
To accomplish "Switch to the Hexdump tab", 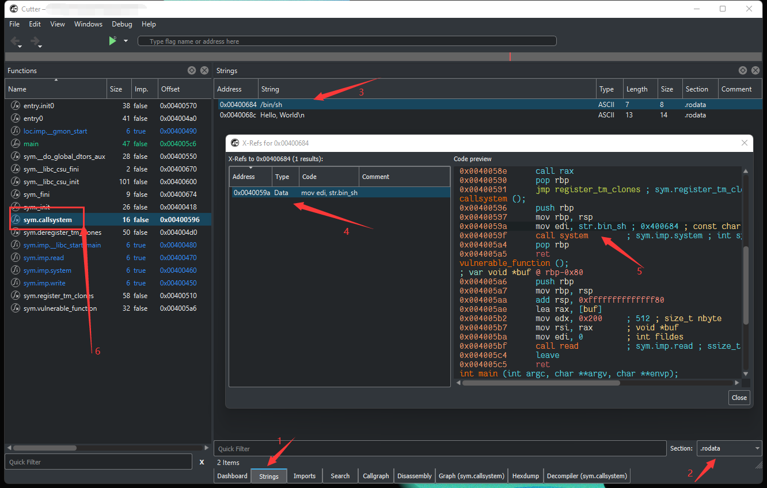I will coord(526,476).
